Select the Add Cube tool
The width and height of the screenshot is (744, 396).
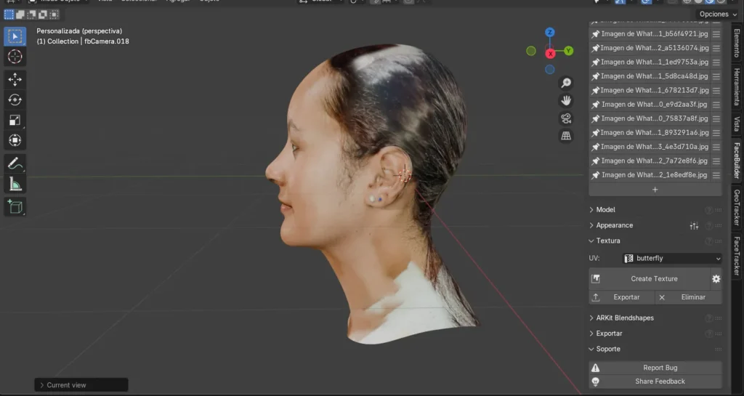click(15, 207)
